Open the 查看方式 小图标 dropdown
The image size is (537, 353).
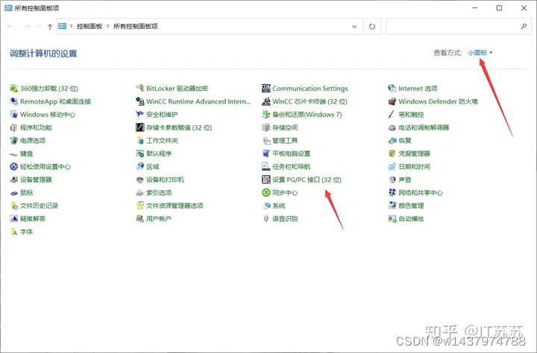(480, 53)
